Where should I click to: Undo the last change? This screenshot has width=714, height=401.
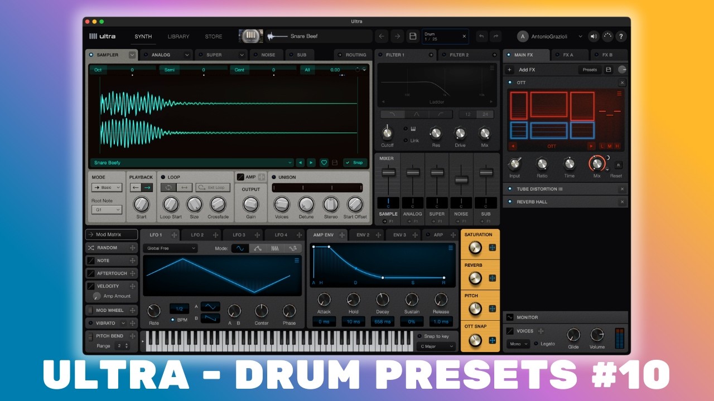click(482, 36)
